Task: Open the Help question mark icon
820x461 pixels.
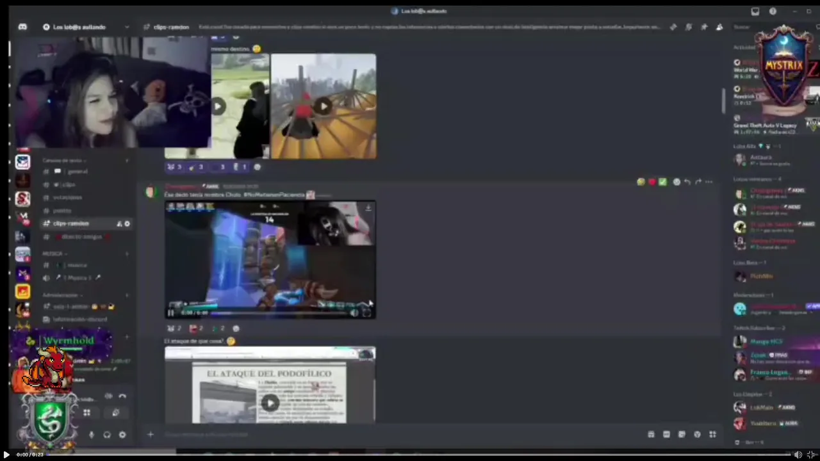Action: [773, 11]
